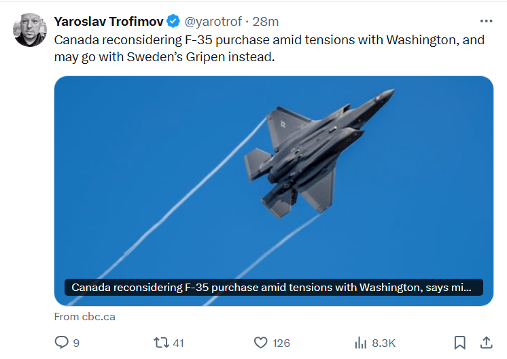Click the blue verified badge

(173, 21)
